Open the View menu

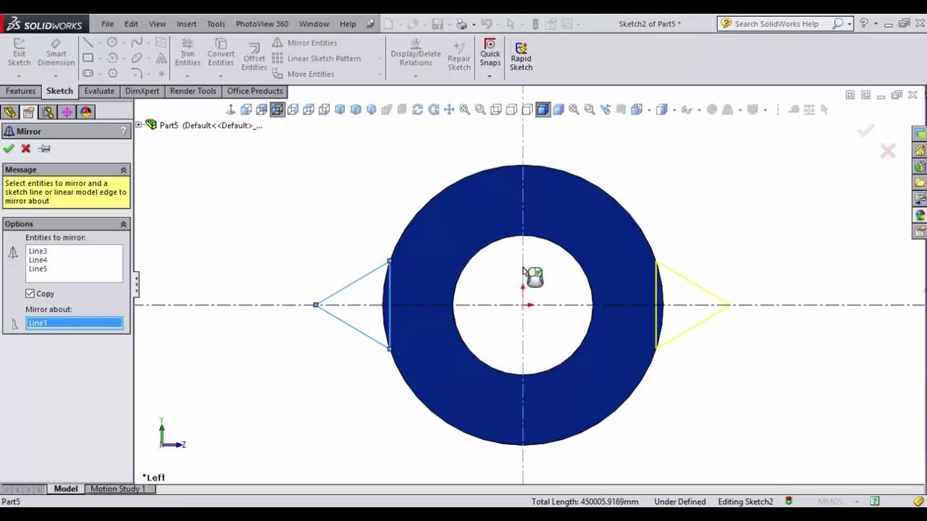[157, 24]
